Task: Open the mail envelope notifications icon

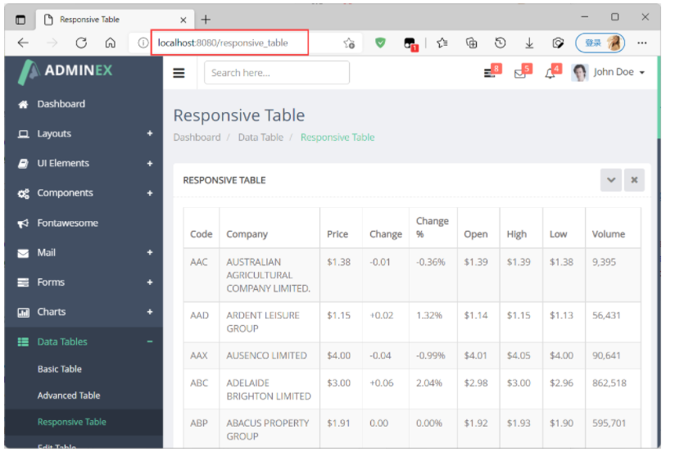Action: pos(520,73)
